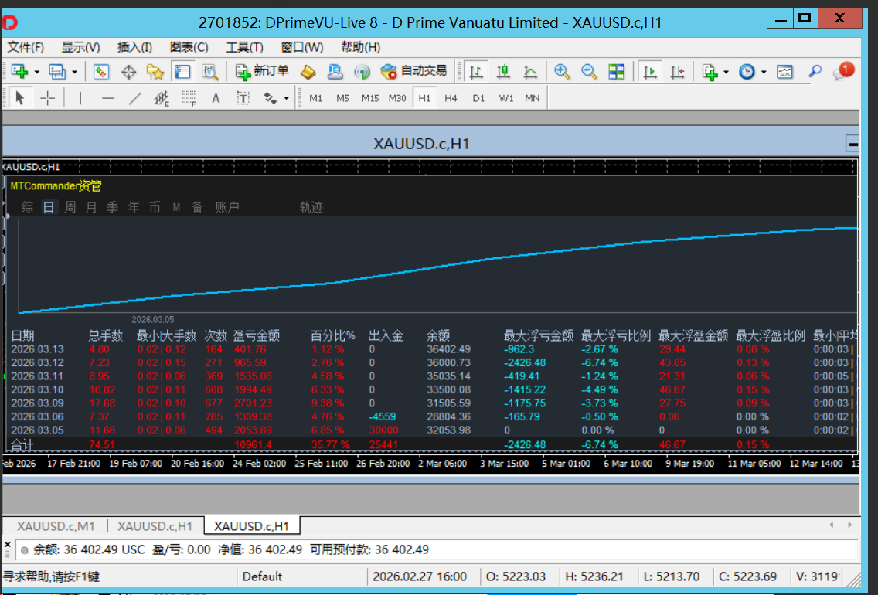Click the 新订单 new order button
Viewport: 878px width, 595px height.
263,71
